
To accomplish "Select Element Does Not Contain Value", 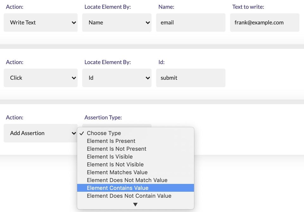I will tap(129, 196).
